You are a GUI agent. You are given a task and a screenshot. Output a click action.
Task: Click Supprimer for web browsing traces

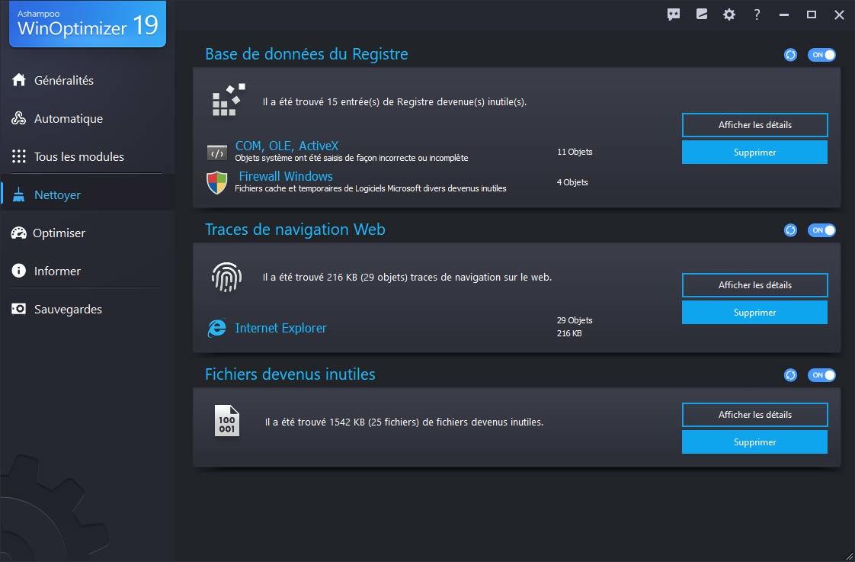[754, 313]
